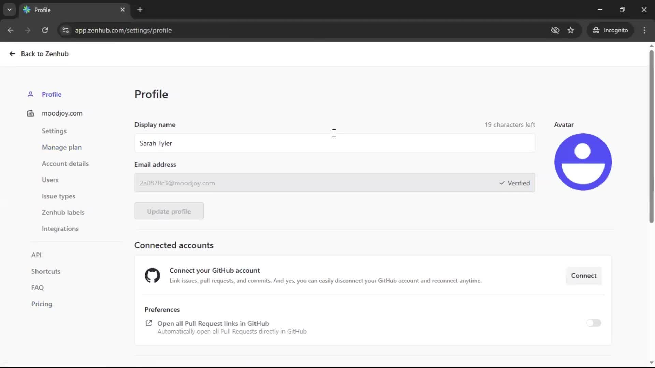Go to Zenhub labels in the sidebar
The height and width of the screenshot is (368, 655).
pos(63,212)
